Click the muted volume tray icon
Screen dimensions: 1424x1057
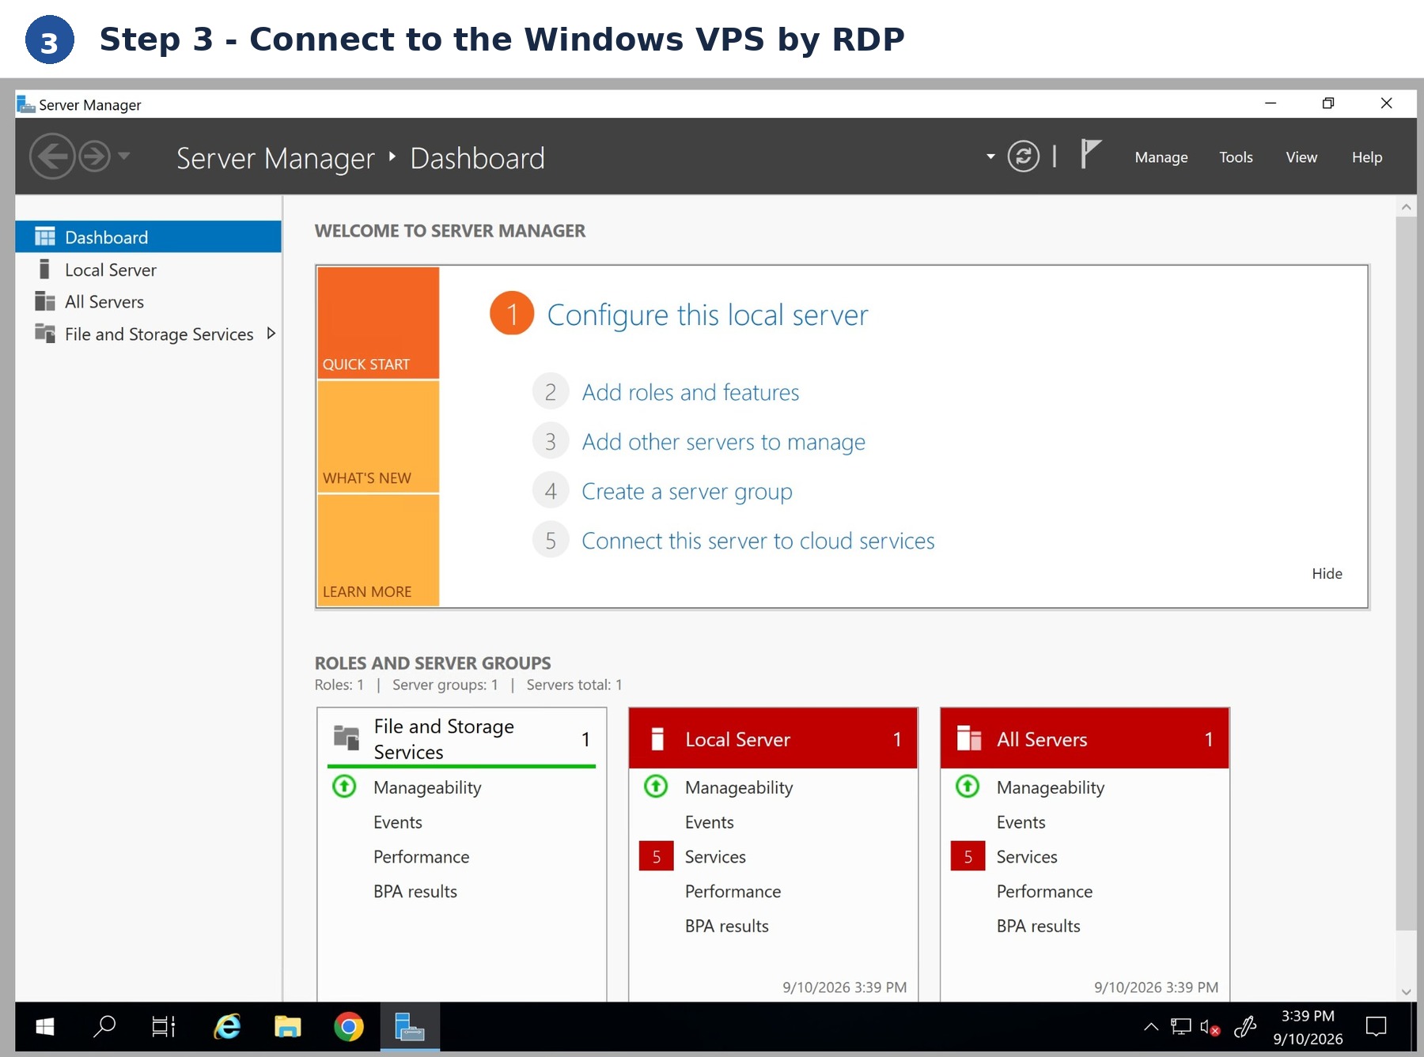1210,1027
